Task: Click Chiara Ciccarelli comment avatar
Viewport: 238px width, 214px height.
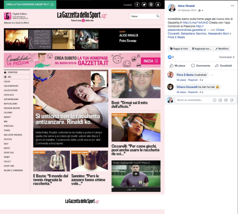Action: 170,87
